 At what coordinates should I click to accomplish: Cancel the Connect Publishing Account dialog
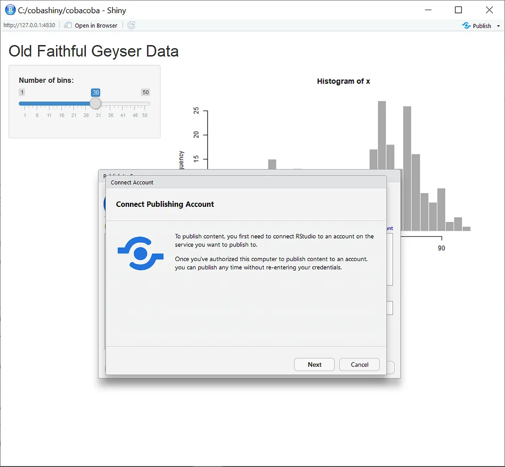click(x=359, y=364)
